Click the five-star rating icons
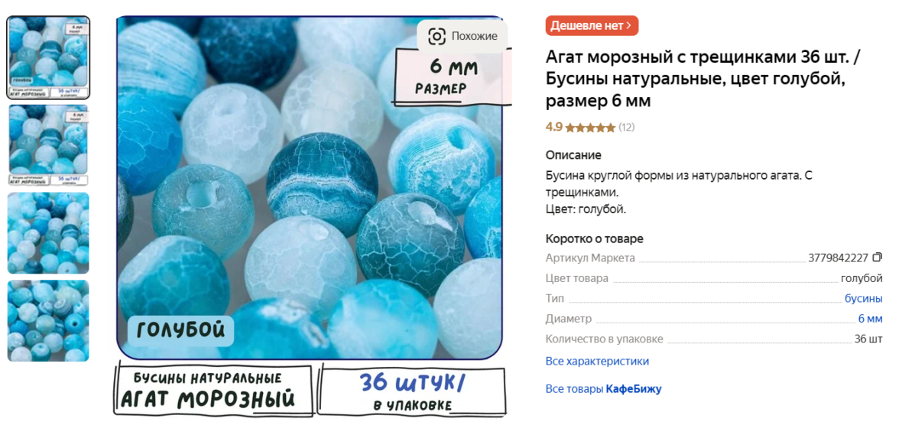The width and height of the screenshot is (899, 425). coord(590,128)
